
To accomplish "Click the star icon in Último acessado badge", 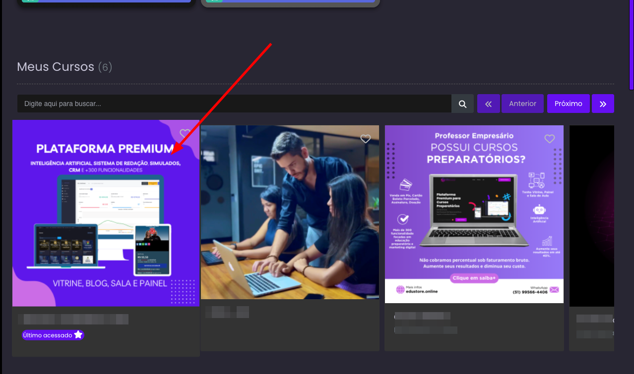I will pyautogui.click(x=78, y=335).
